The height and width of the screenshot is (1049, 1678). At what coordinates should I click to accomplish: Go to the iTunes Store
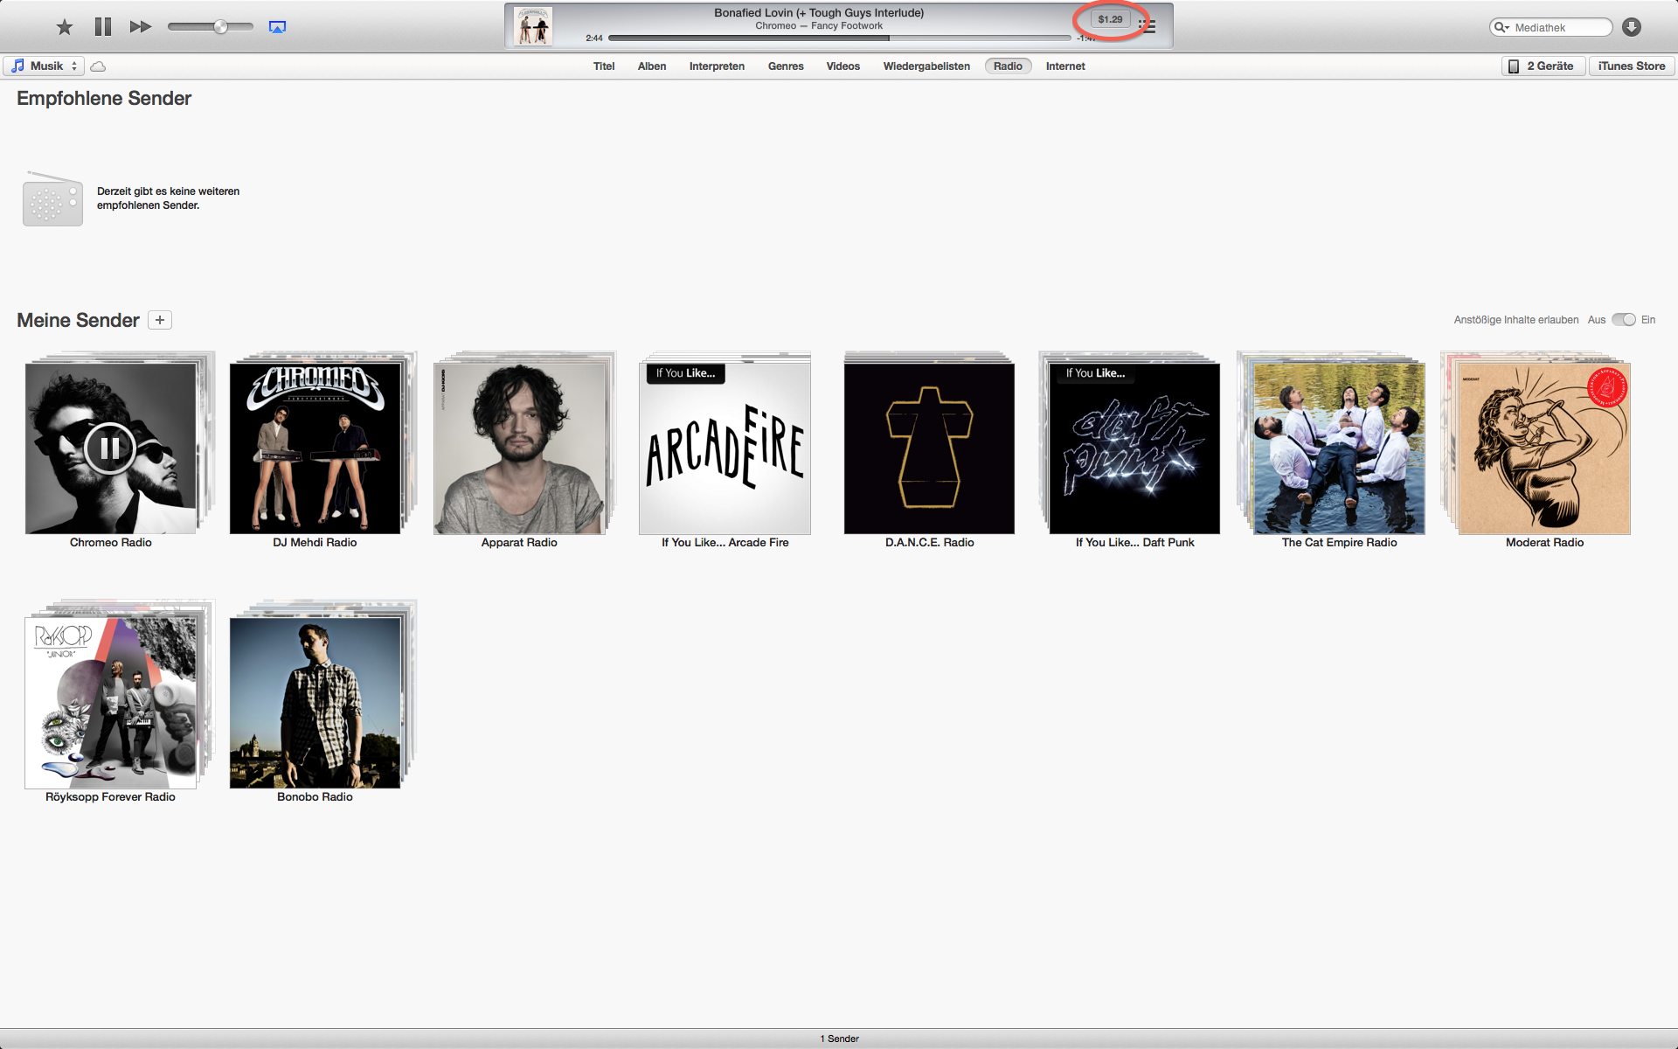click(x=1631, y=66)
